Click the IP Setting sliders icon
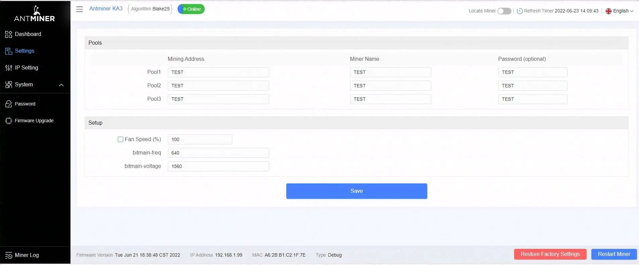The width and height of the screenshot is (639, 265). click(x=9, y=68)
